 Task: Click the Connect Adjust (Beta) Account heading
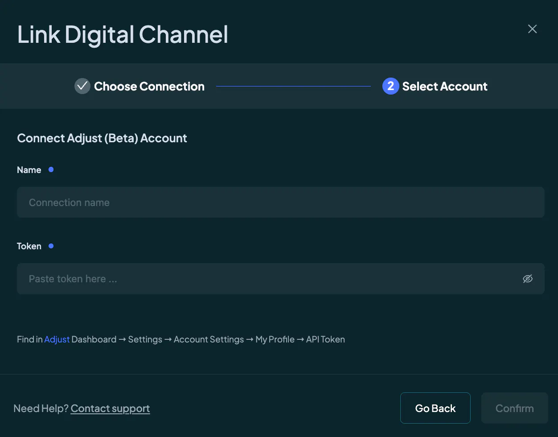[x=102, y=138]
